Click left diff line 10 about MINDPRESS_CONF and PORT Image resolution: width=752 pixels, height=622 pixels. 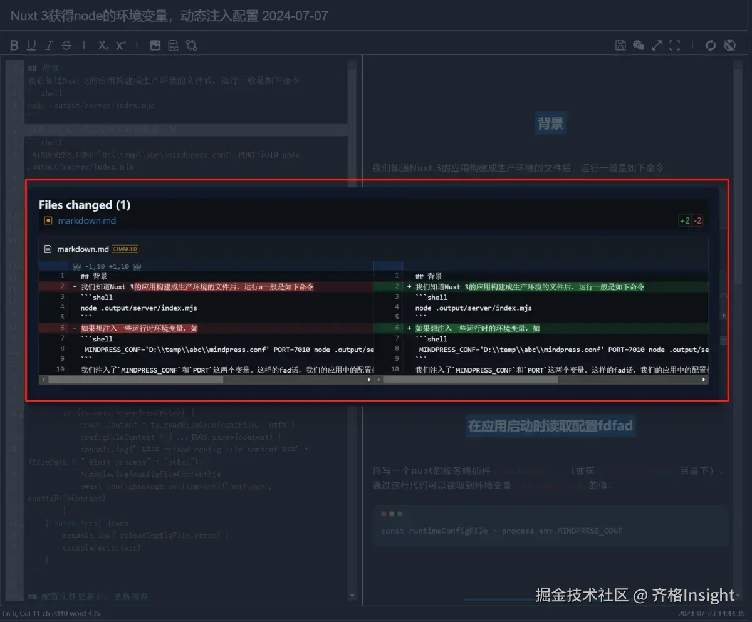point(206,370)
